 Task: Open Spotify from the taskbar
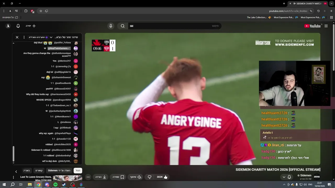(x=55, y=185)
